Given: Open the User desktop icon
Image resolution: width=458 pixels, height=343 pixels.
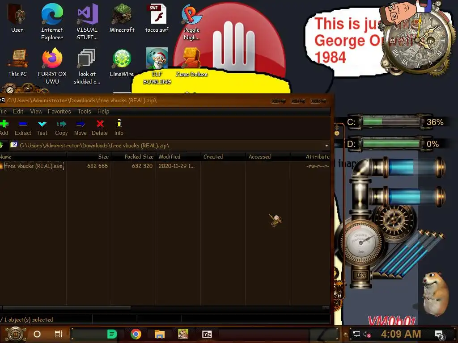Looking at the screenshot, I should point(17,18).
